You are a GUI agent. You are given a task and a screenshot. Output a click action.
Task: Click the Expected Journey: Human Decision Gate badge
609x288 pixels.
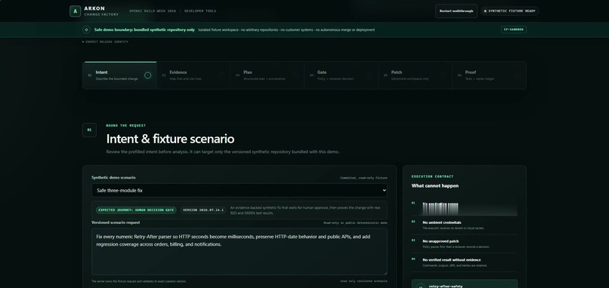click(136, 210)
